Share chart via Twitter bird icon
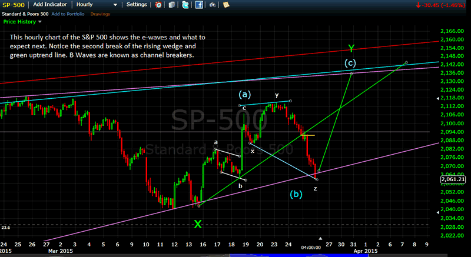This screenshot has height=257, width=471. pyautogui.click(x=185, y=5)
